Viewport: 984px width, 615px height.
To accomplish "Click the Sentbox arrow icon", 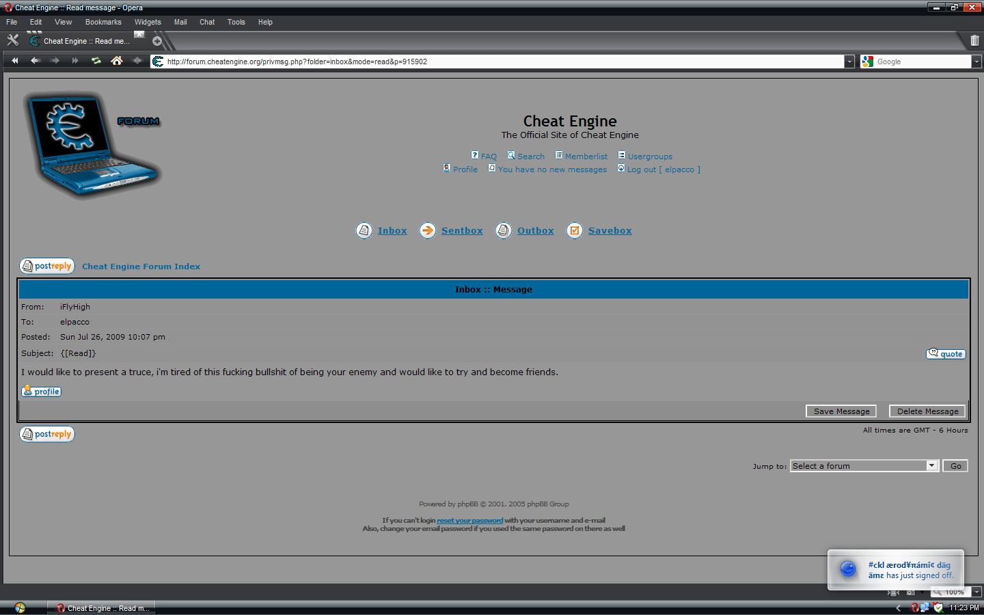I will [428, 231].
